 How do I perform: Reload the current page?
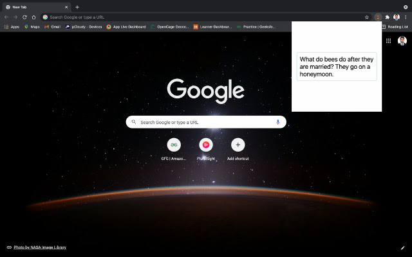(24, 17)
